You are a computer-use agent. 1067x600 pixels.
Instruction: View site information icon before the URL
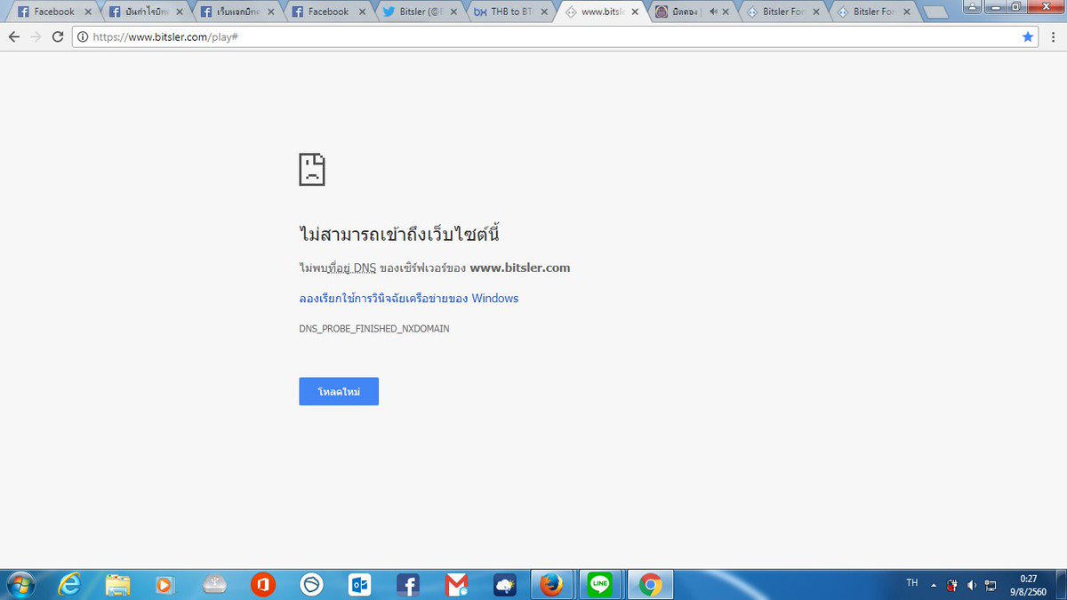click(84, 37)
